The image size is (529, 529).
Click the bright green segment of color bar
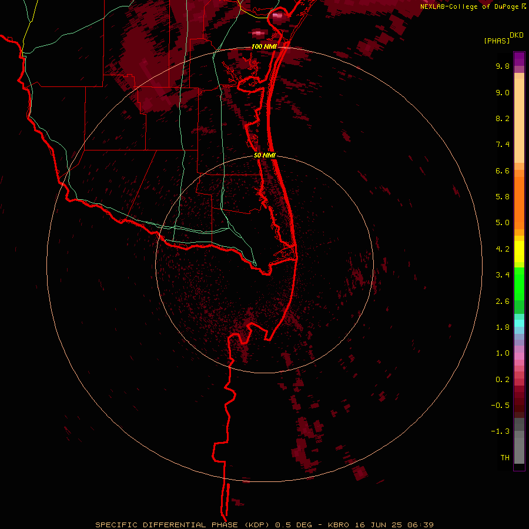(x=519, y=284)
